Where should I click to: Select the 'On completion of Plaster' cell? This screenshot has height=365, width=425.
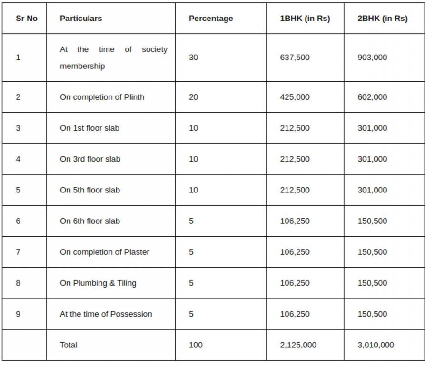pyautogui.click(x=110, y=252)
